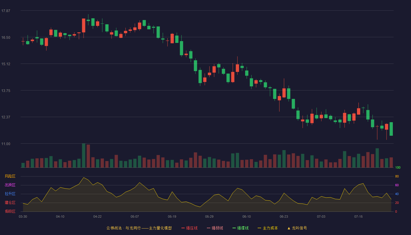Click the 17.87 price axis label
Viewport: 411px width, 235px height.
pos(6,11)
